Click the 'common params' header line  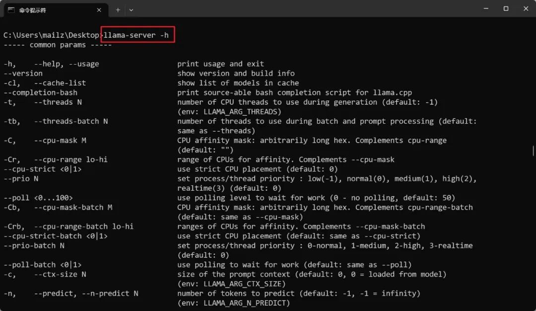[58, 45]
